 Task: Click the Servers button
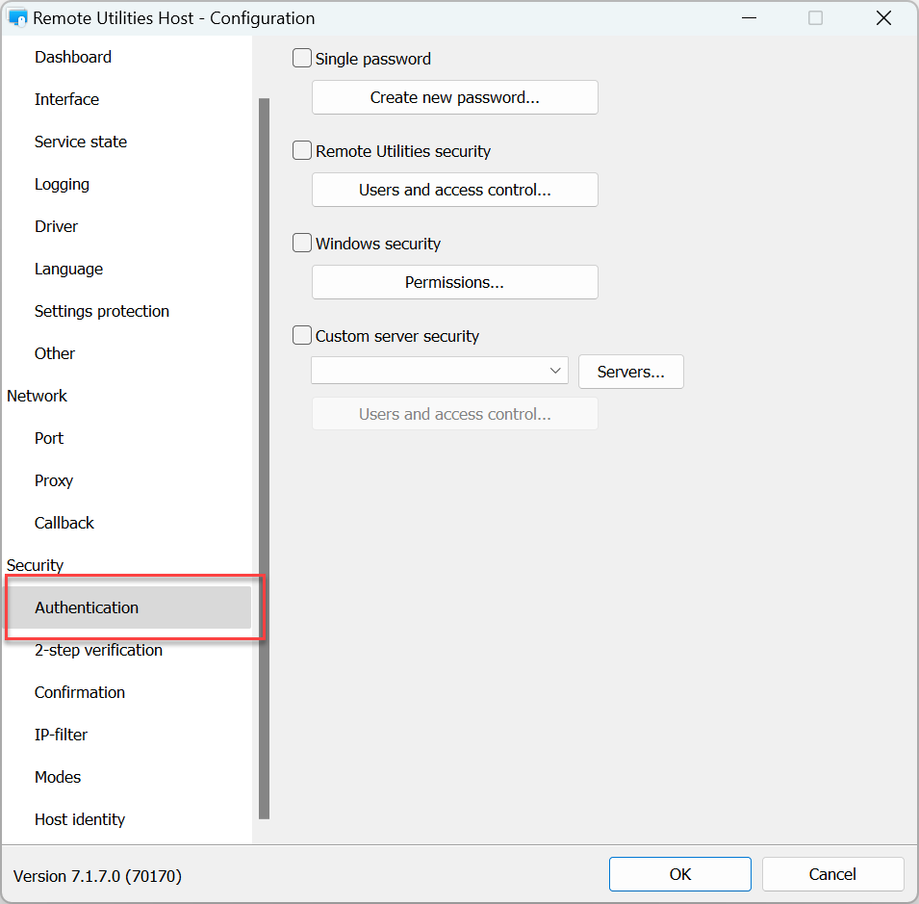point(630,372)
